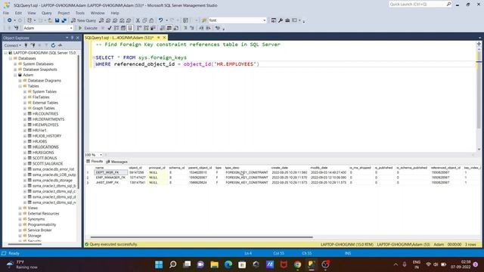Viewport: 484px width, 272px height.
Task: Click the JHIST_EMP_FK result cell
Action: 110,183
